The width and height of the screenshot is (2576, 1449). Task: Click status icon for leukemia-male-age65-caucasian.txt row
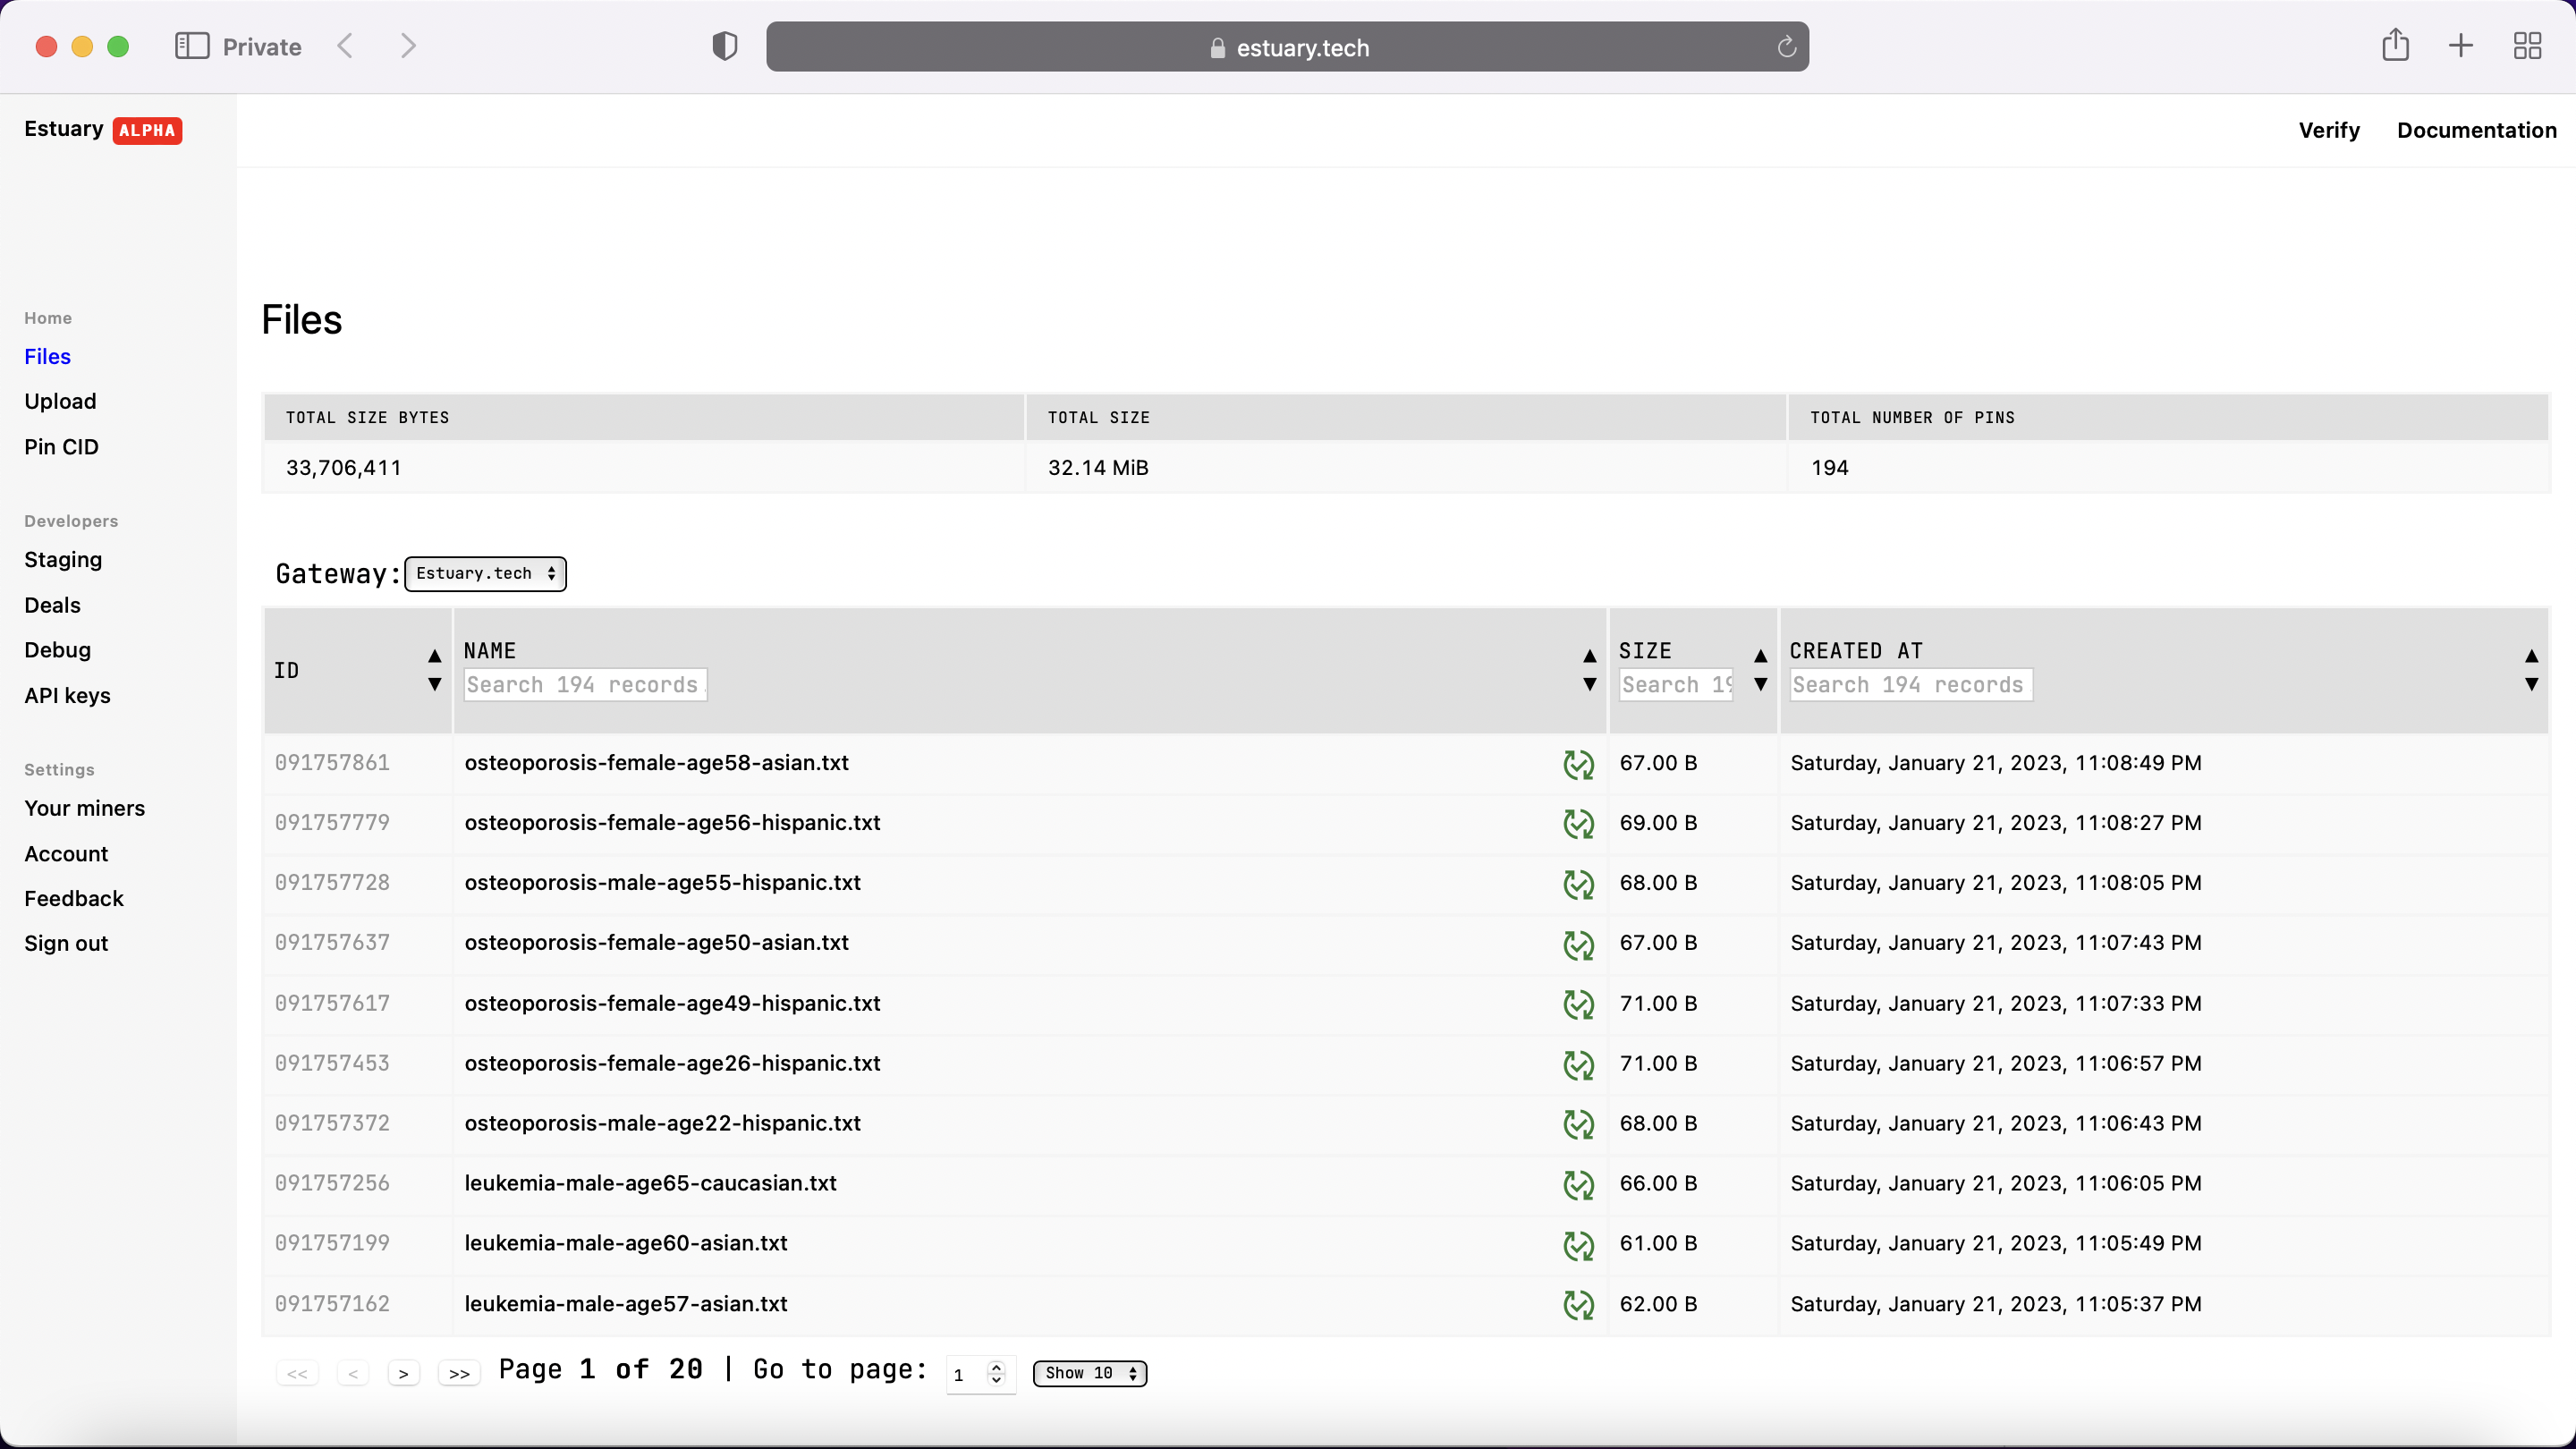coord(1578,1185)
